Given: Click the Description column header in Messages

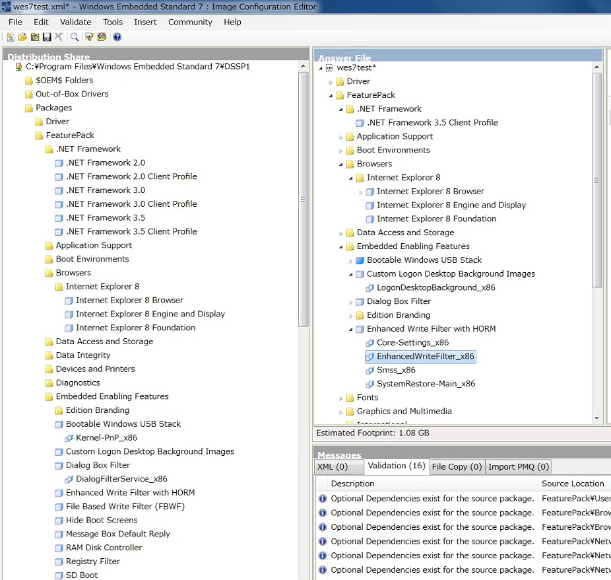Looking at the screenshot, I should tap(352, 484).
